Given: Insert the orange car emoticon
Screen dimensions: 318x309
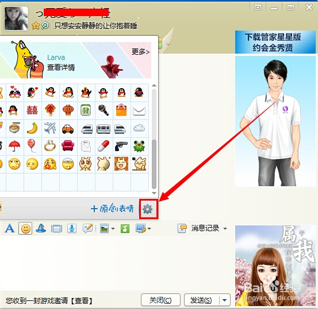Looking at the screenshot, I should (x=68, y=129).
